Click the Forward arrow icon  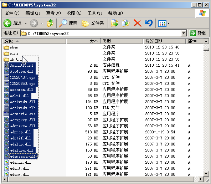(34, 23)
